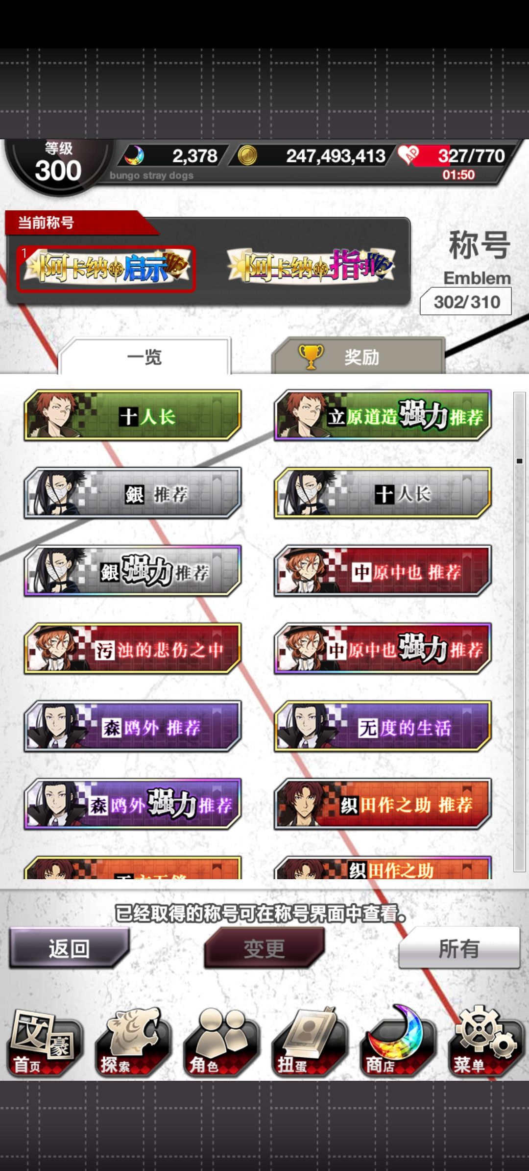This screenshot has width=529, height=1171.
Task: Choose the 织田作之助 推荐 emblem
Action: coord(383,804)
